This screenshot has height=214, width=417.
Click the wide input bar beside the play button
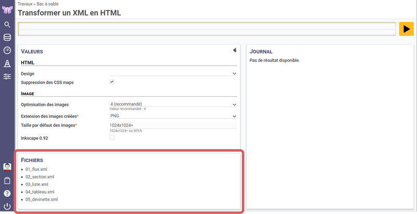click(x=207, y=29)
